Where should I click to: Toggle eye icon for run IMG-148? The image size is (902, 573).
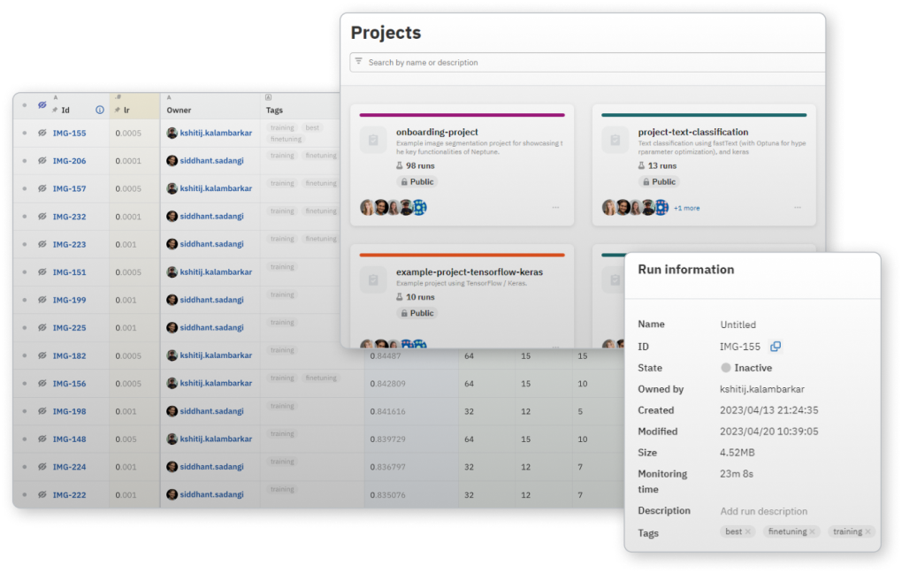pos(42,439)
